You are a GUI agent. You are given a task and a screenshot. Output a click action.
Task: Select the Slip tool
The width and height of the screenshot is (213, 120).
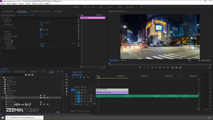tap(67, 85)
